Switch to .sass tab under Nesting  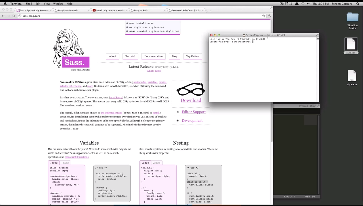click(x=157, y=163)
